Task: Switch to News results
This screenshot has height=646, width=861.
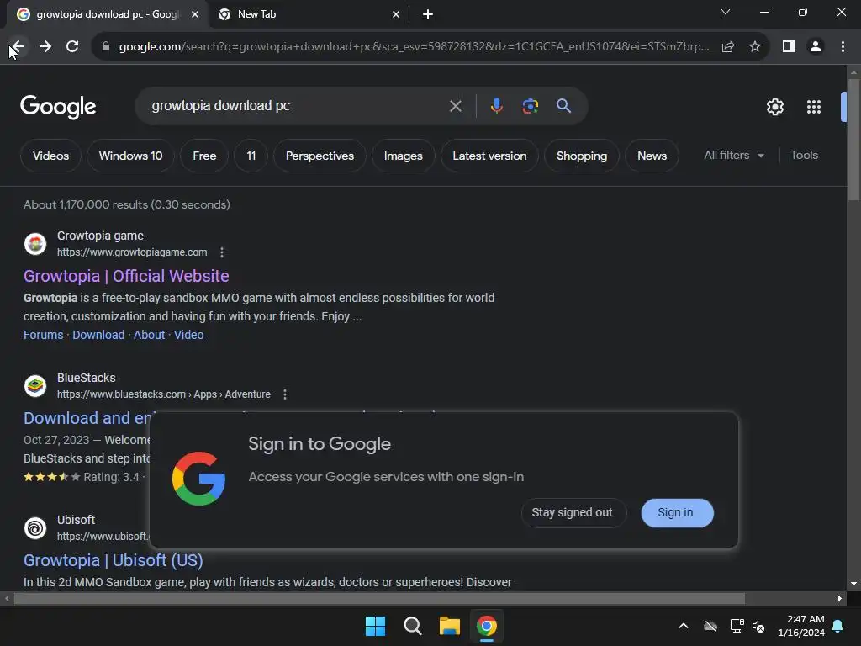Action: [652, 156]
